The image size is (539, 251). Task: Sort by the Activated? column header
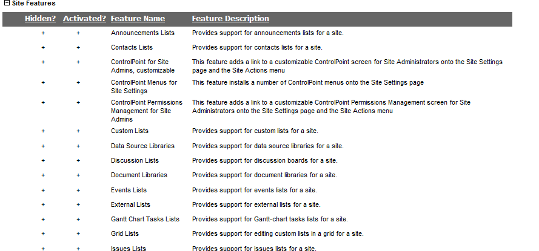click(84, 19)
